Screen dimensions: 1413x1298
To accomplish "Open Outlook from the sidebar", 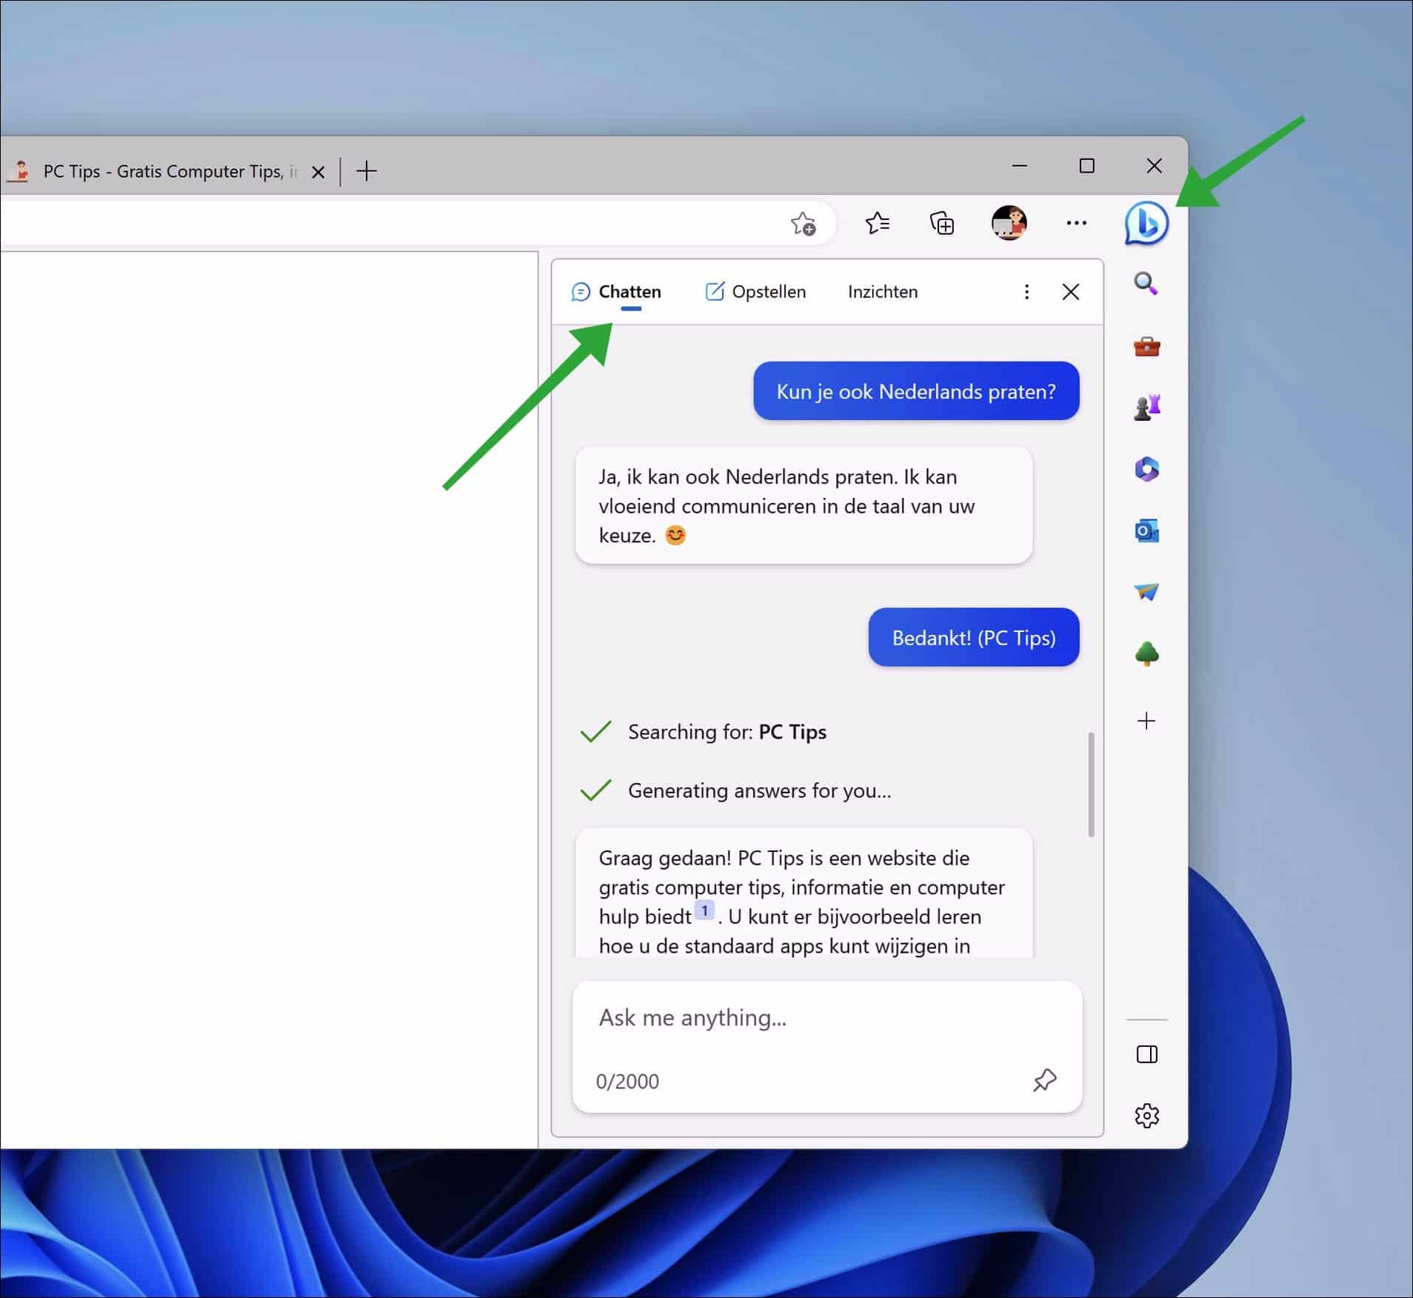I will 1146,530.
